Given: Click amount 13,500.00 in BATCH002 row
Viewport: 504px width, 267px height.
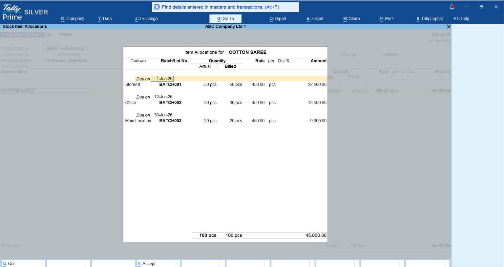Looking at the screenshot, I should click(x=317, y=103).
